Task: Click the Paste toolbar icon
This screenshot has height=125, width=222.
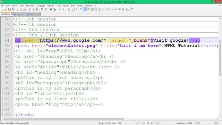Action: [37, 9]
